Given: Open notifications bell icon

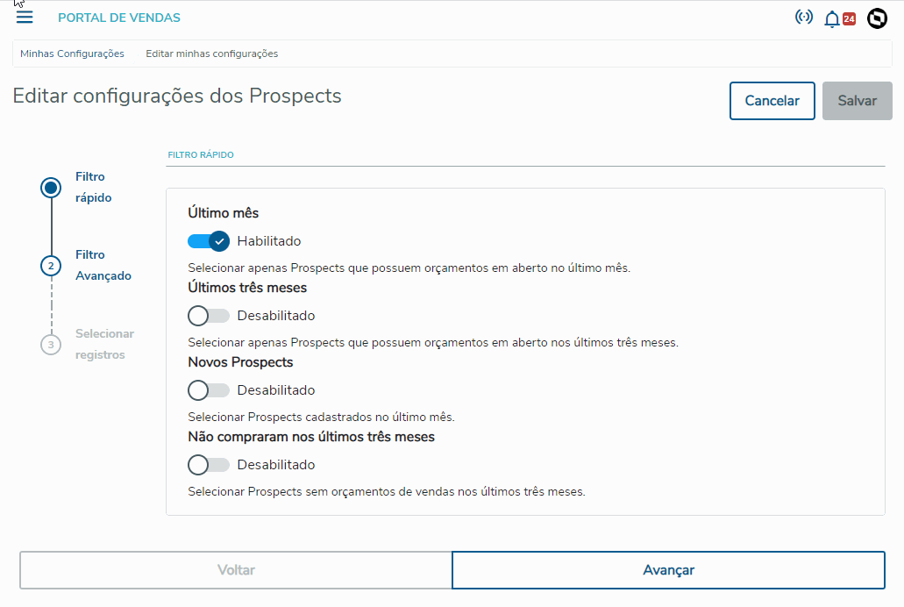Looking at the screenshot, I should point(831,18).
